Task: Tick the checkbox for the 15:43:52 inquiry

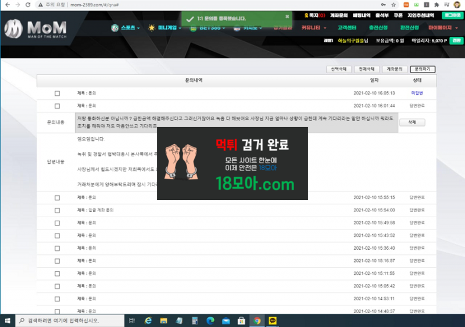Action: click(x=57, y=235)
